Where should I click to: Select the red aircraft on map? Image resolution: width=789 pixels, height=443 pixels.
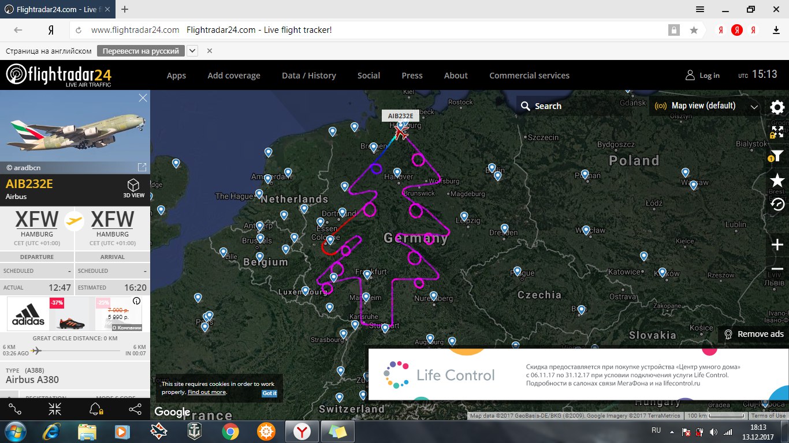click(400, 133)
